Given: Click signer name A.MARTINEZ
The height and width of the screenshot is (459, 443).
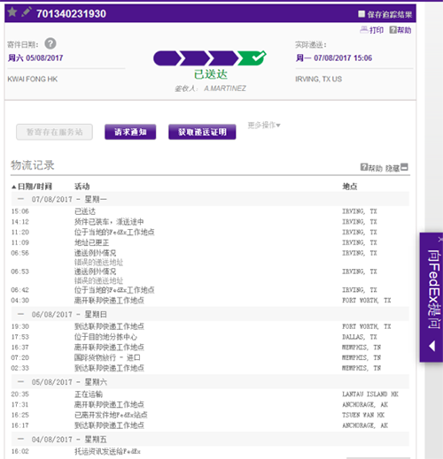Looking at the screenshot, I should [225, 88].
